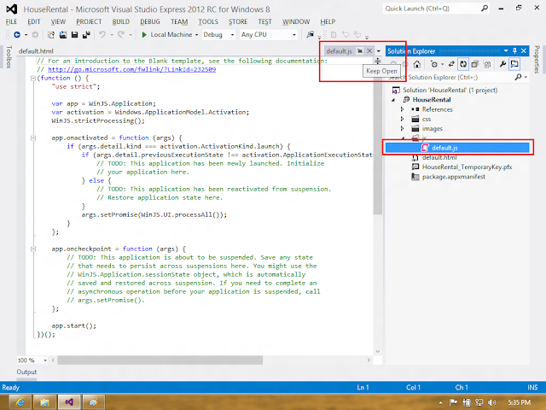
Task: Open the Debug configuration dropdown
Action: (232, 35)
